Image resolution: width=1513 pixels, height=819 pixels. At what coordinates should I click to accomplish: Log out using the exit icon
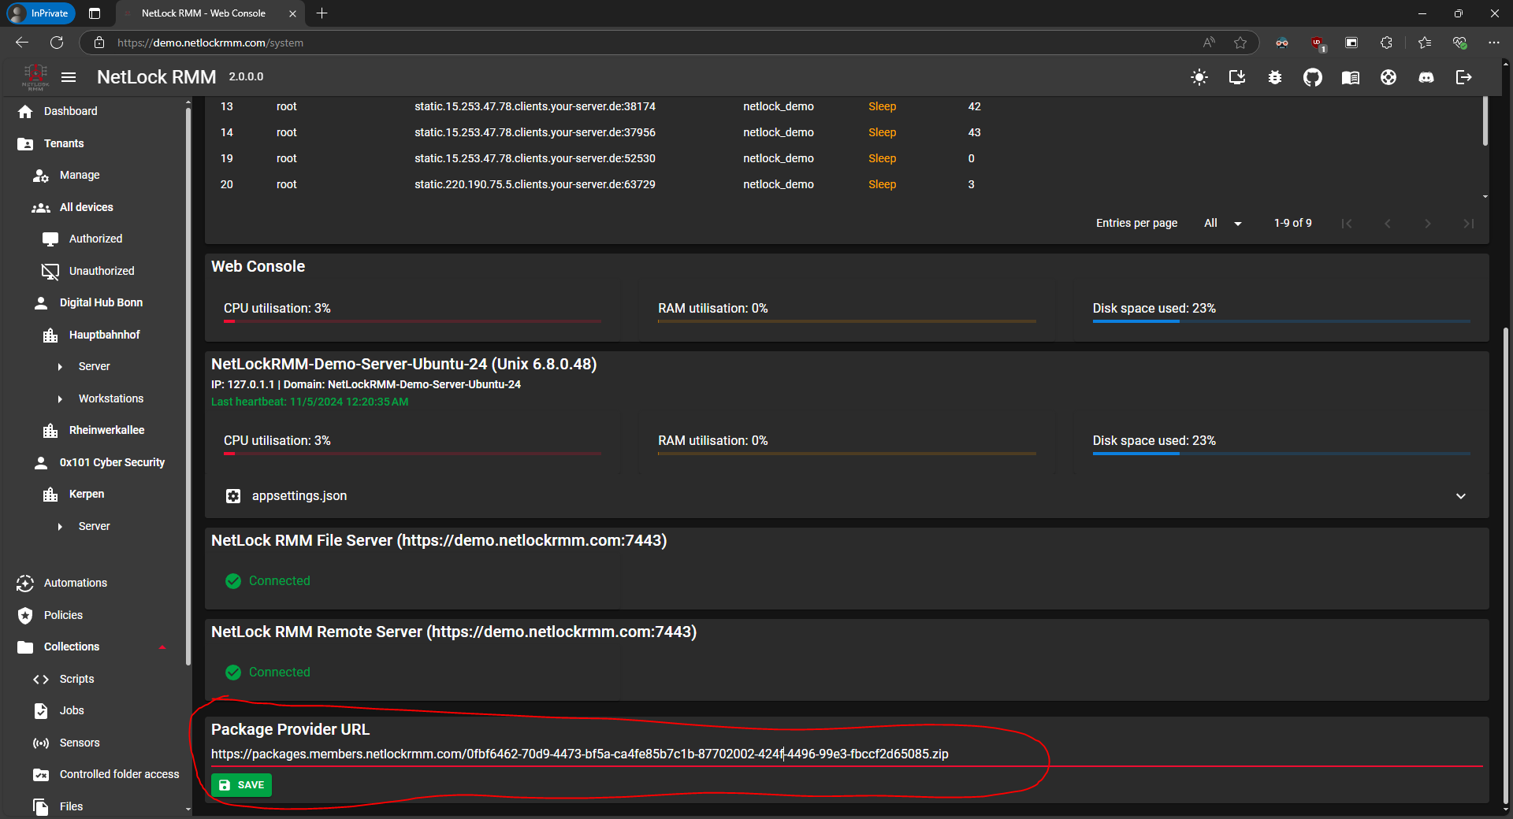[1464, 77]
